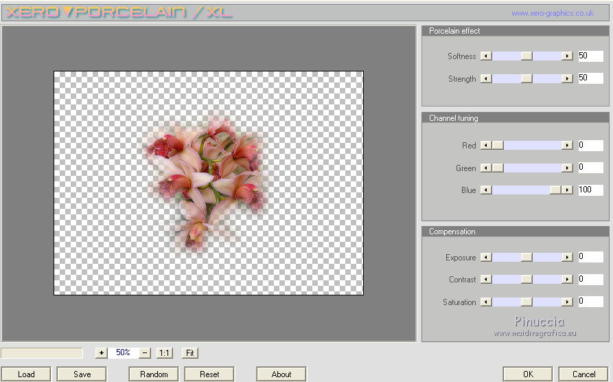Screen dimensions: 613x382
Task: Click the Exposure slider right arrow
Action: [x=567, y=257]
